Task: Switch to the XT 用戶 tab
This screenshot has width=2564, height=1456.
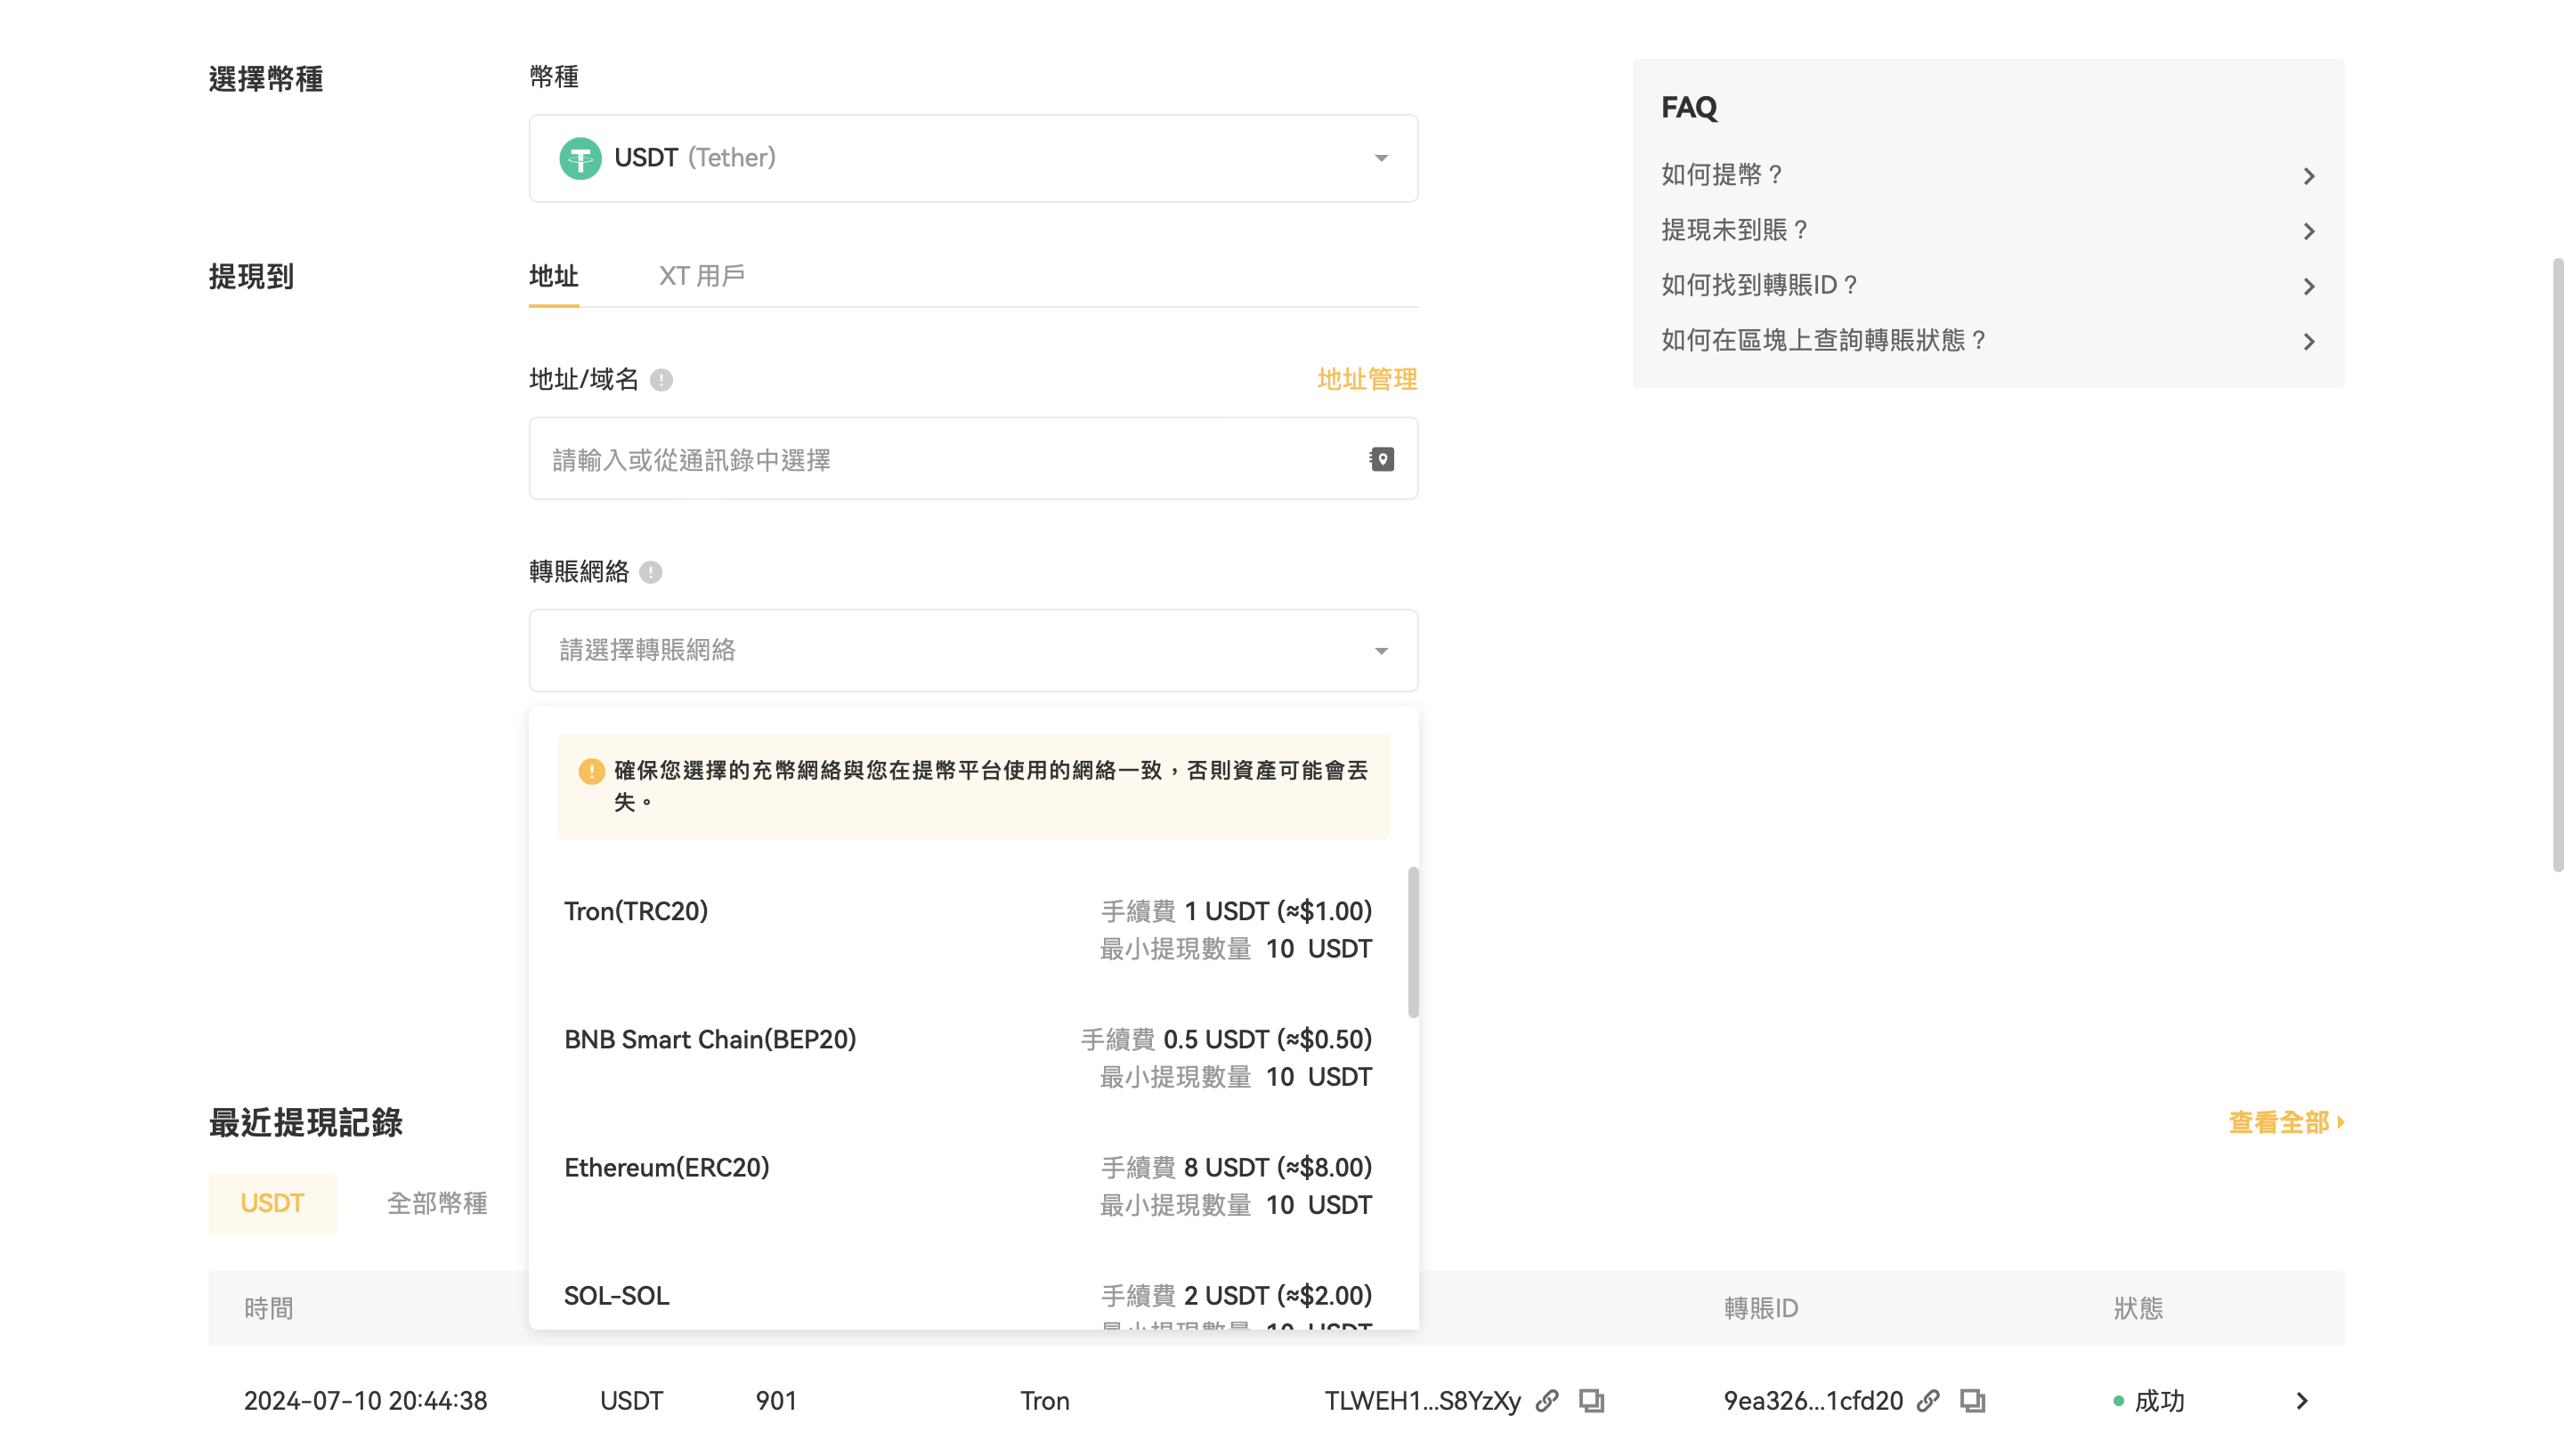Action: (702, 276)
